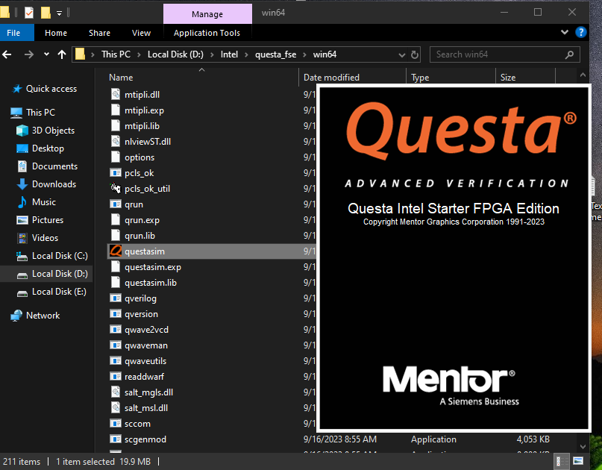
Task: Click the Back navigation arrow
Action: [7, 54]
